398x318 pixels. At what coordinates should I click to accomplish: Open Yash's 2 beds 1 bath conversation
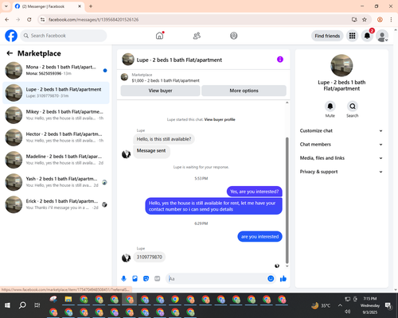click(56, 182)
